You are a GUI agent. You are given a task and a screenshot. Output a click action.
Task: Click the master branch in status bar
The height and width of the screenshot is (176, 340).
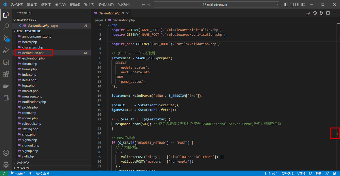pos(18,173)
